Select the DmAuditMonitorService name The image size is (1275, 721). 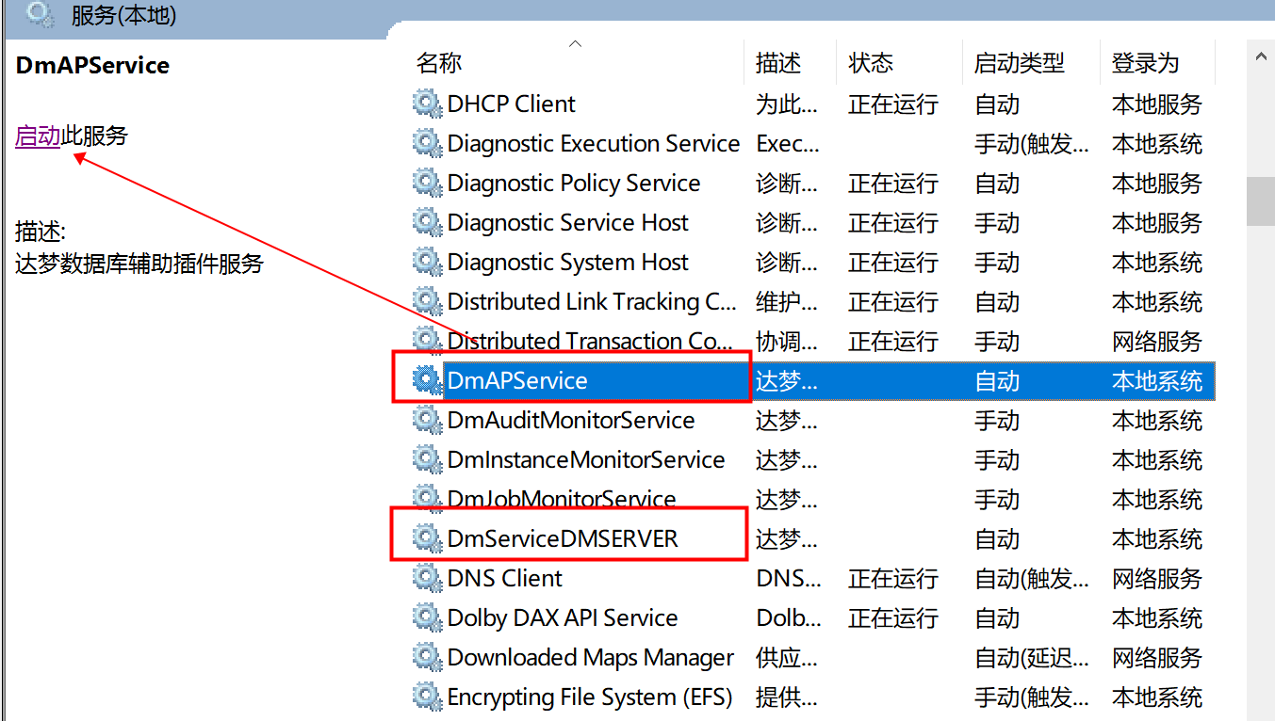coord(571,420)
